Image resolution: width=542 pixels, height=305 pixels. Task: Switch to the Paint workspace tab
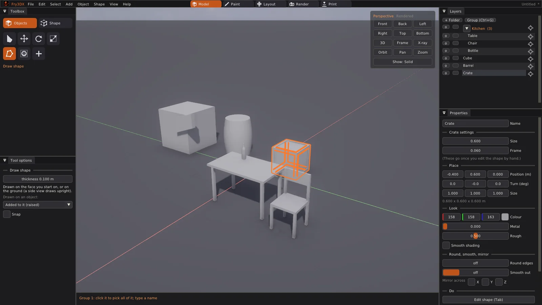[238, 4]
